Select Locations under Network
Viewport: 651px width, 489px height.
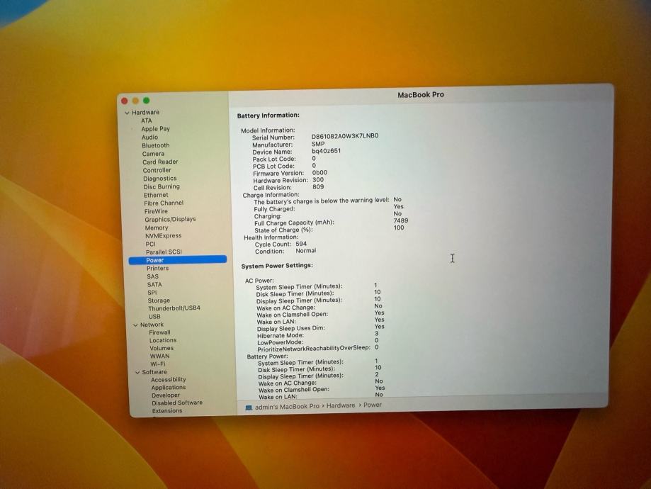tap(163, 340)
